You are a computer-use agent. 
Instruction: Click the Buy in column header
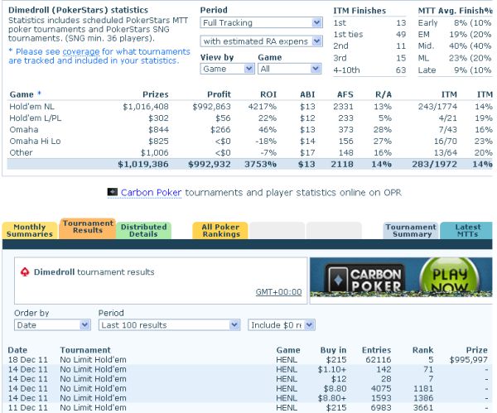(x=333, y=350)
